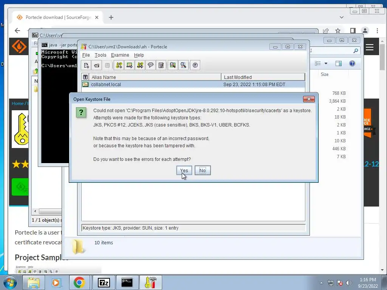Click the Import Key Pair toolbar icon

[x=140, y=65]
